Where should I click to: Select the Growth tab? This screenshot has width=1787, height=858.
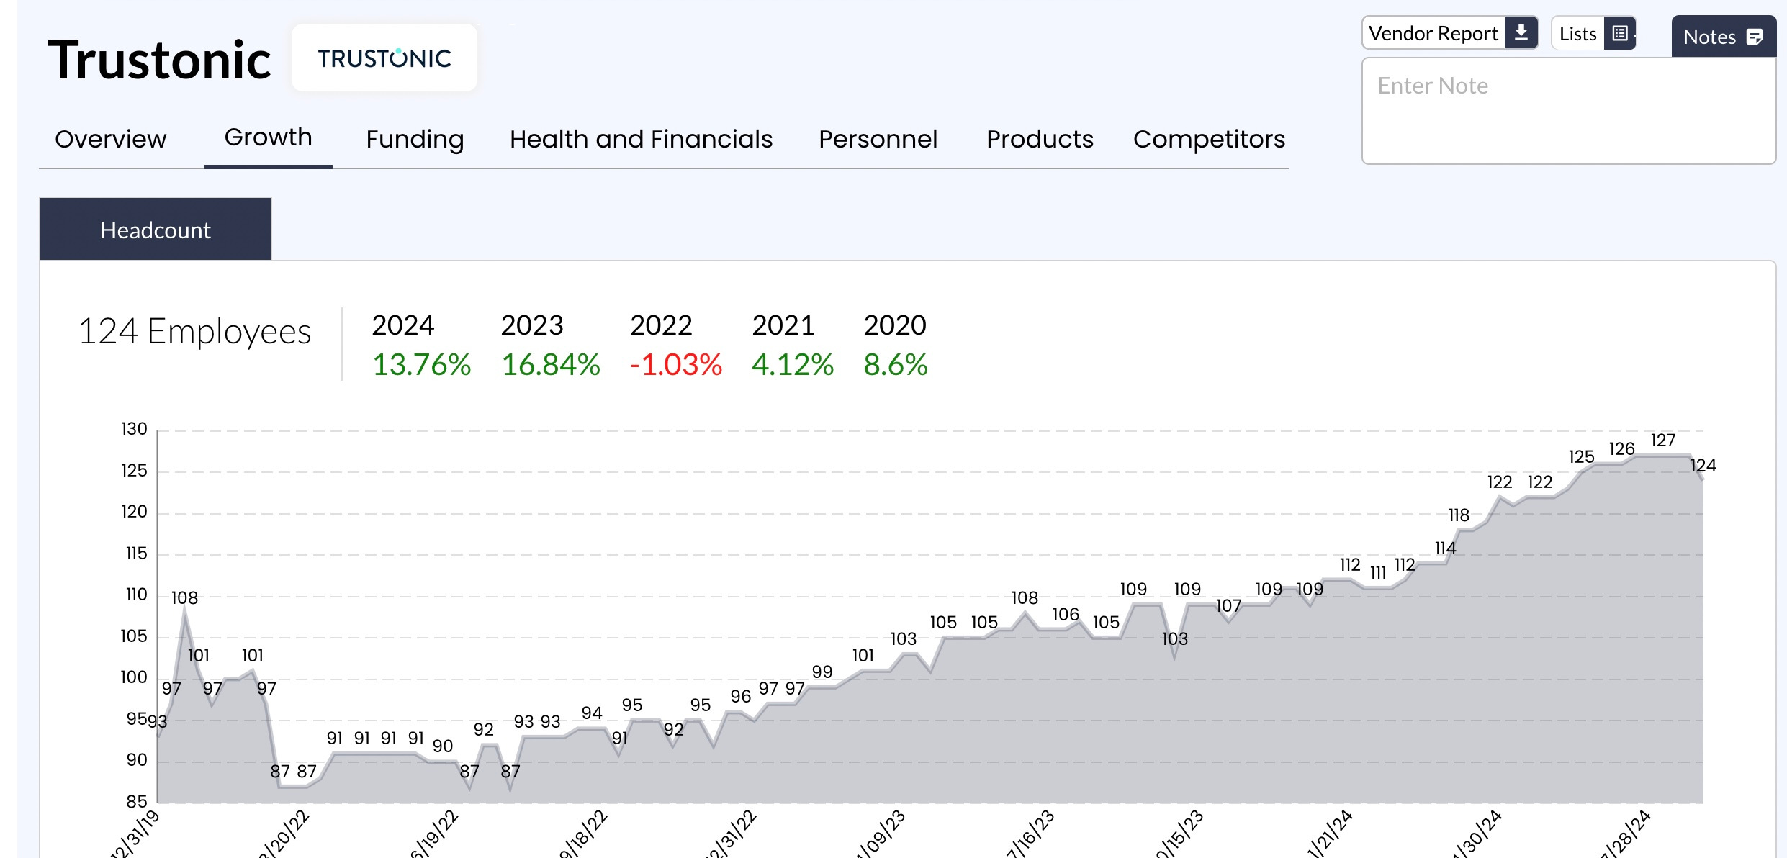click(269, 137)
